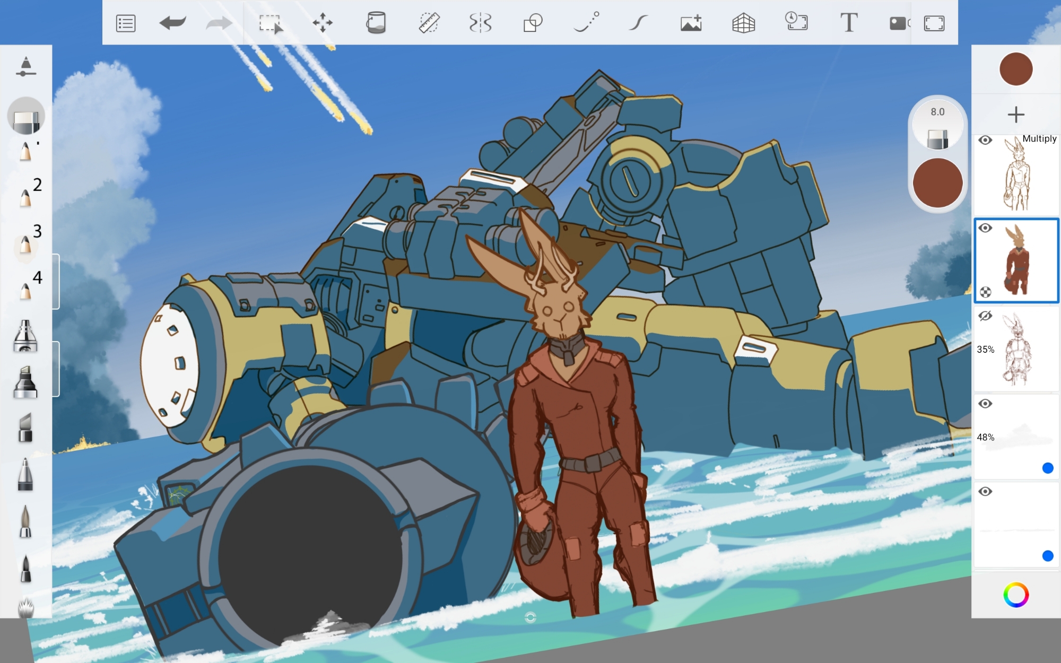Open the ruler guides tool

click(x=429, y=23)
